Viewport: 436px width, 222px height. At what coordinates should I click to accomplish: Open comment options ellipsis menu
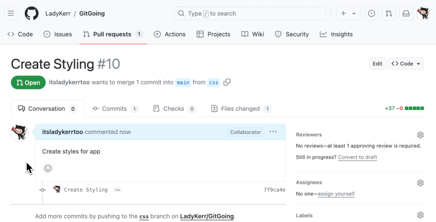(x=273, y=132)
